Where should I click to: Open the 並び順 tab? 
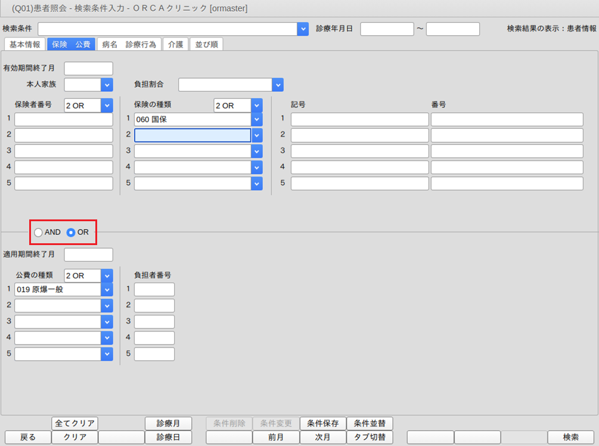206,45
